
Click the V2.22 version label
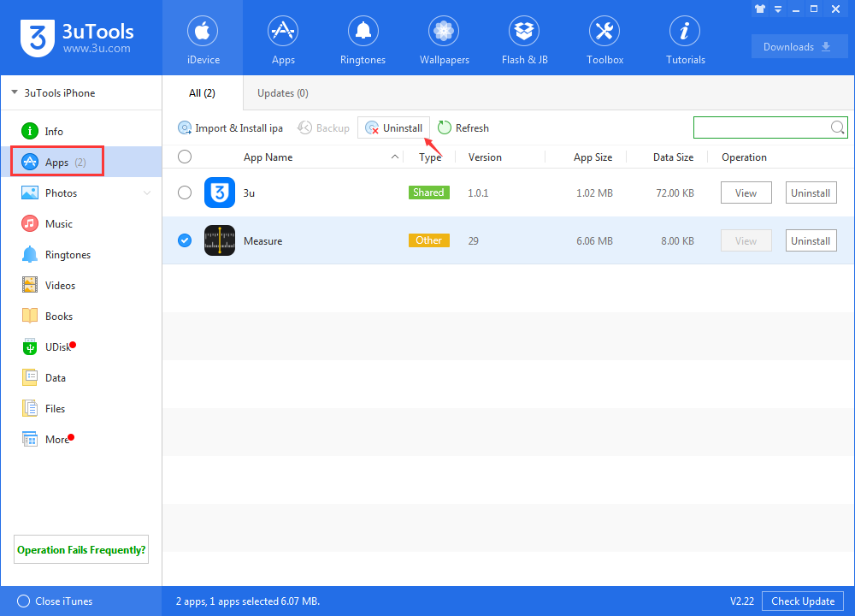pos(742,601)
